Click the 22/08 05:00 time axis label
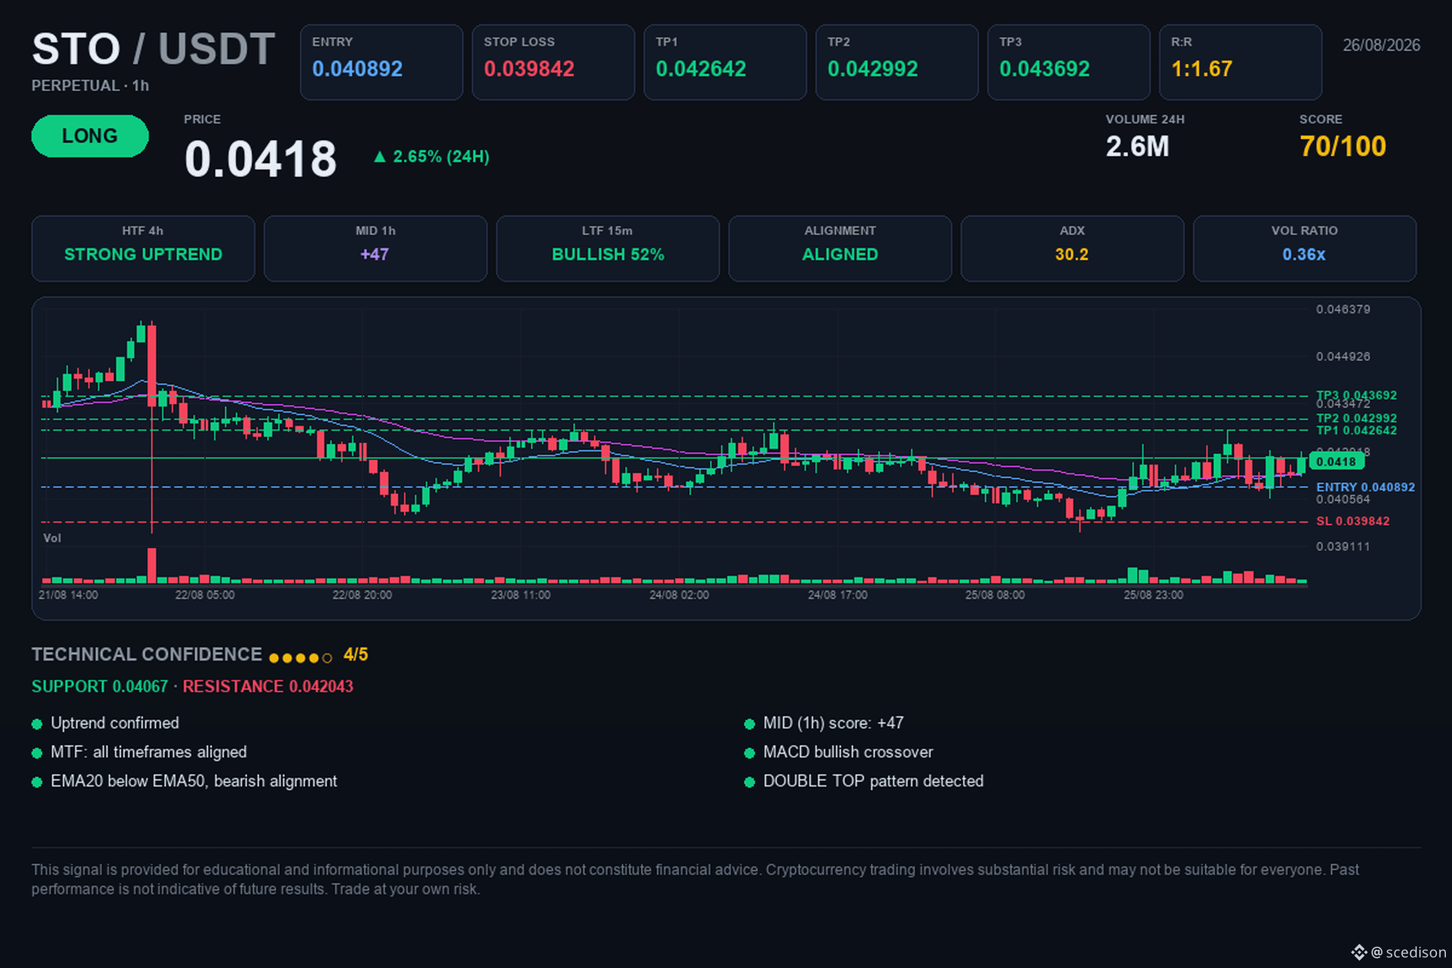1452x968 pixels. (x=205, y=595)
